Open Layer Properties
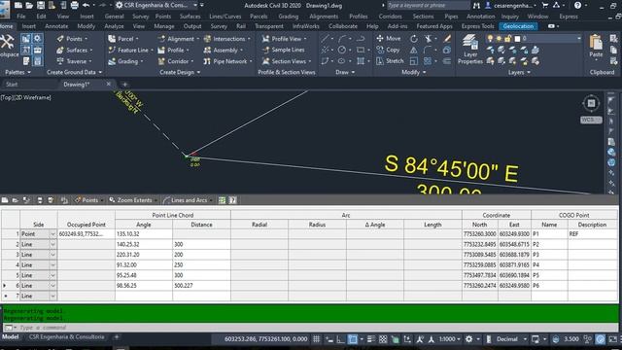 470,50
